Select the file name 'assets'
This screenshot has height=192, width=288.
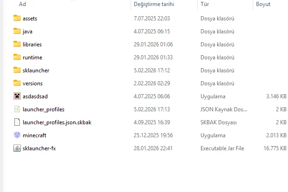click(x=30, y=19)
